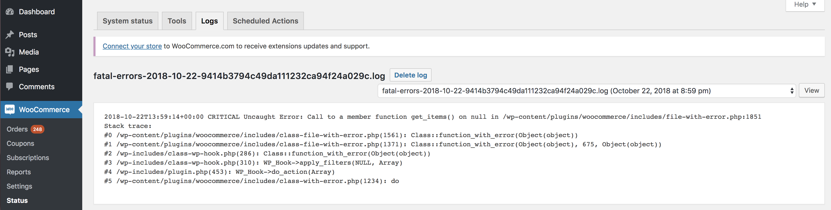
Task: Select the Logs tab
Action: tap(209, 21)
